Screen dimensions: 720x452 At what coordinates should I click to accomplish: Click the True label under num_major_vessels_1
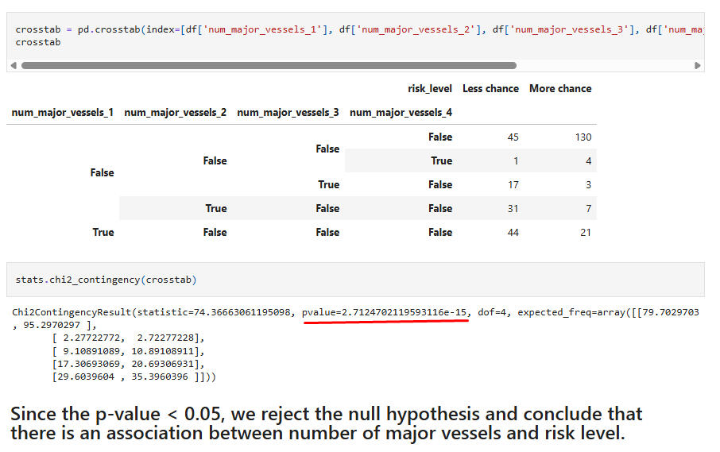tap(103, 232)
